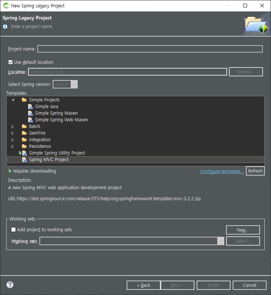Select the 'Simple Java' template
Screen dimensions: 271x295
point(46,107)
